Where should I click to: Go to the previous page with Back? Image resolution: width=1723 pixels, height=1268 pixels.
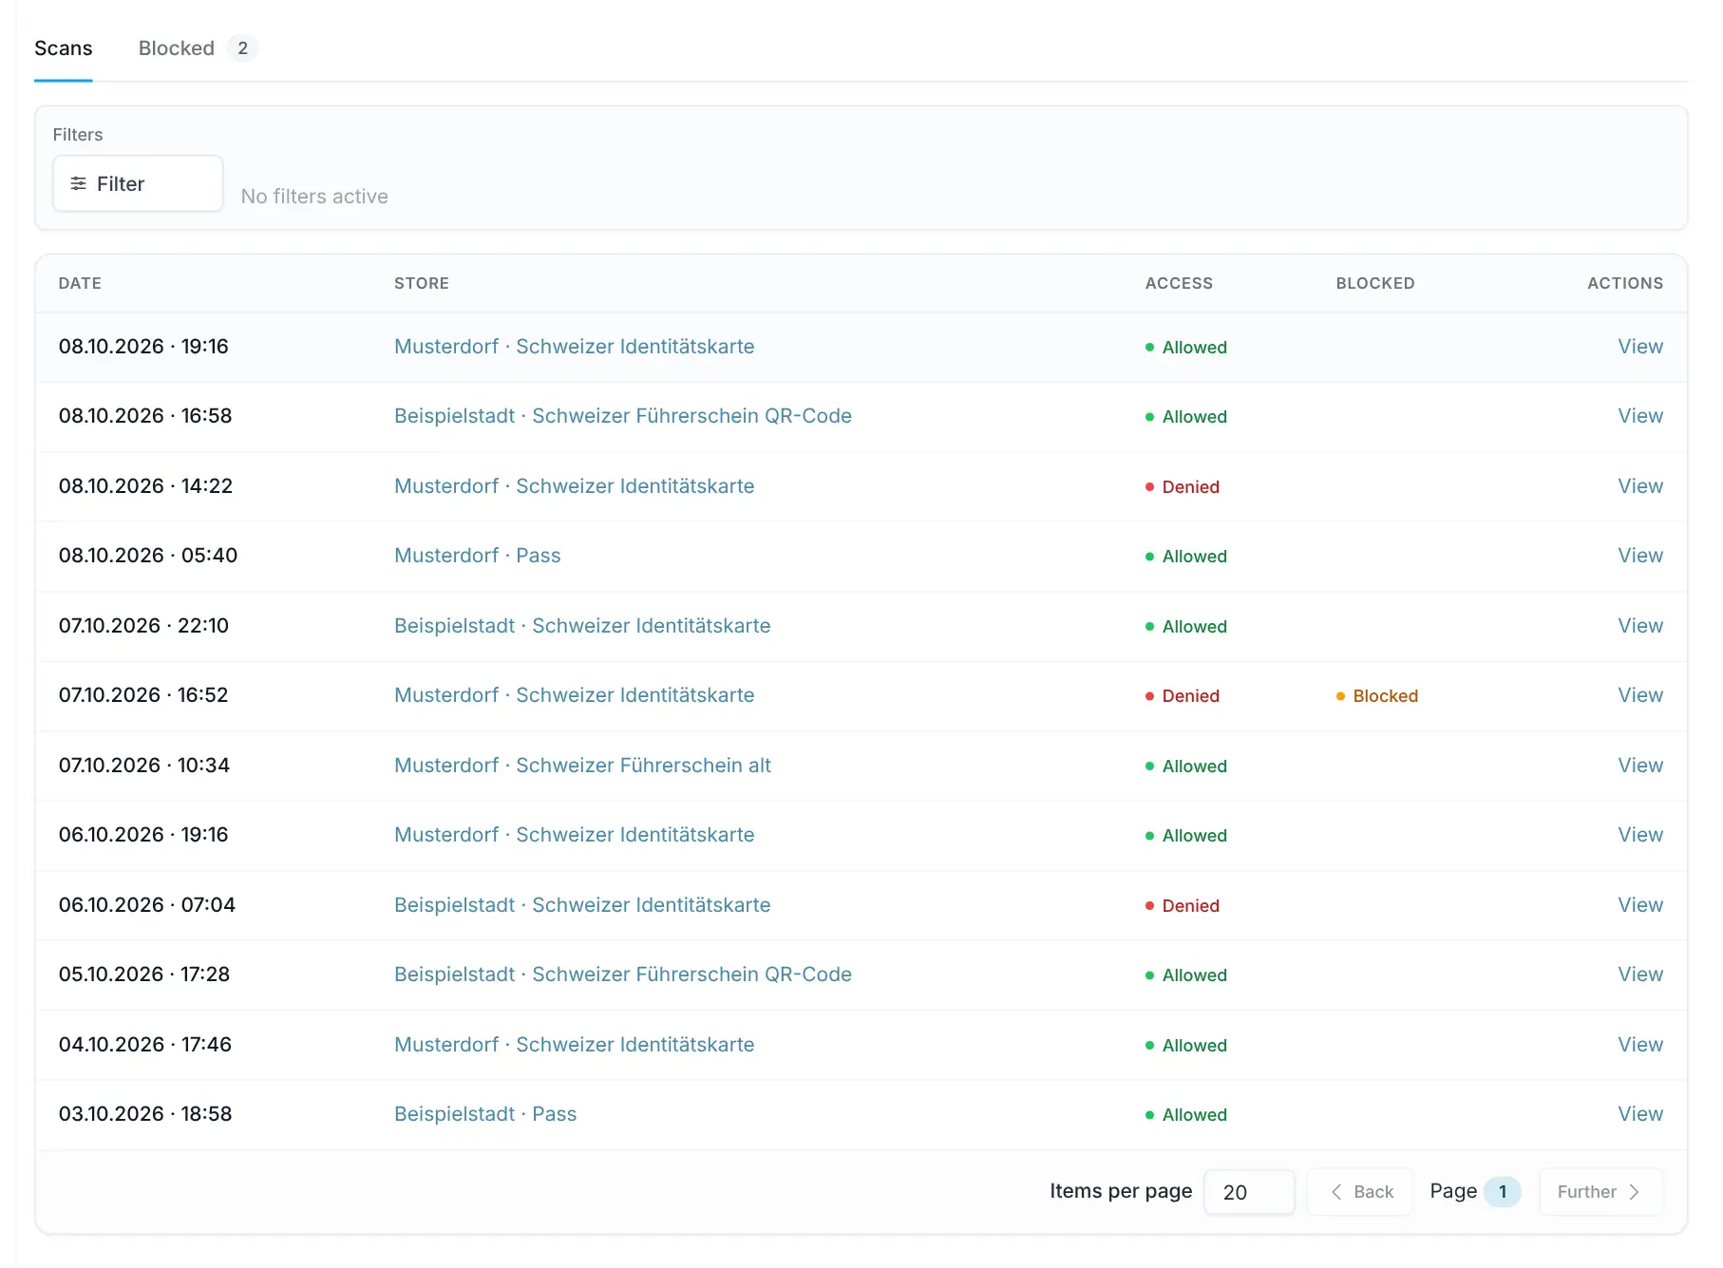click(1361, 1192)
